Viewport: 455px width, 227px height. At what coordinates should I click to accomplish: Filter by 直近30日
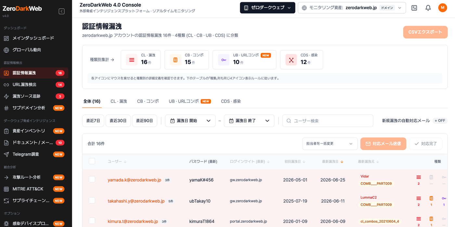click(x=118, y=121)
